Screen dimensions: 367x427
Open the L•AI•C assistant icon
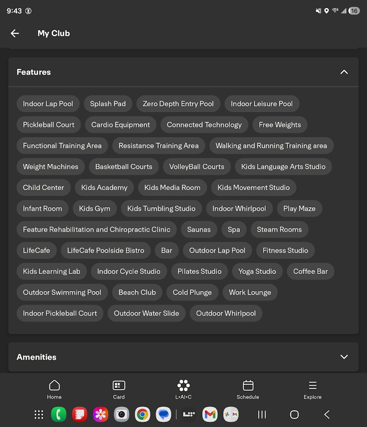[183, 386]
